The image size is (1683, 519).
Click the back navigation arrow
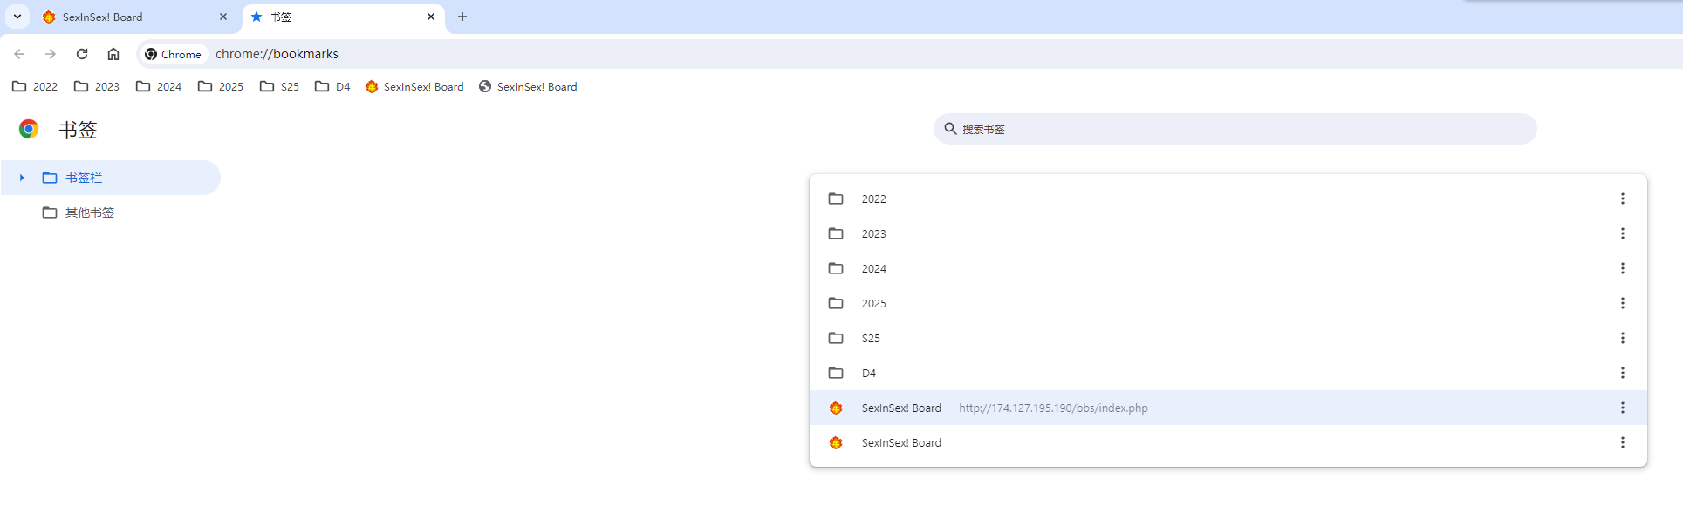coord(19,54)
